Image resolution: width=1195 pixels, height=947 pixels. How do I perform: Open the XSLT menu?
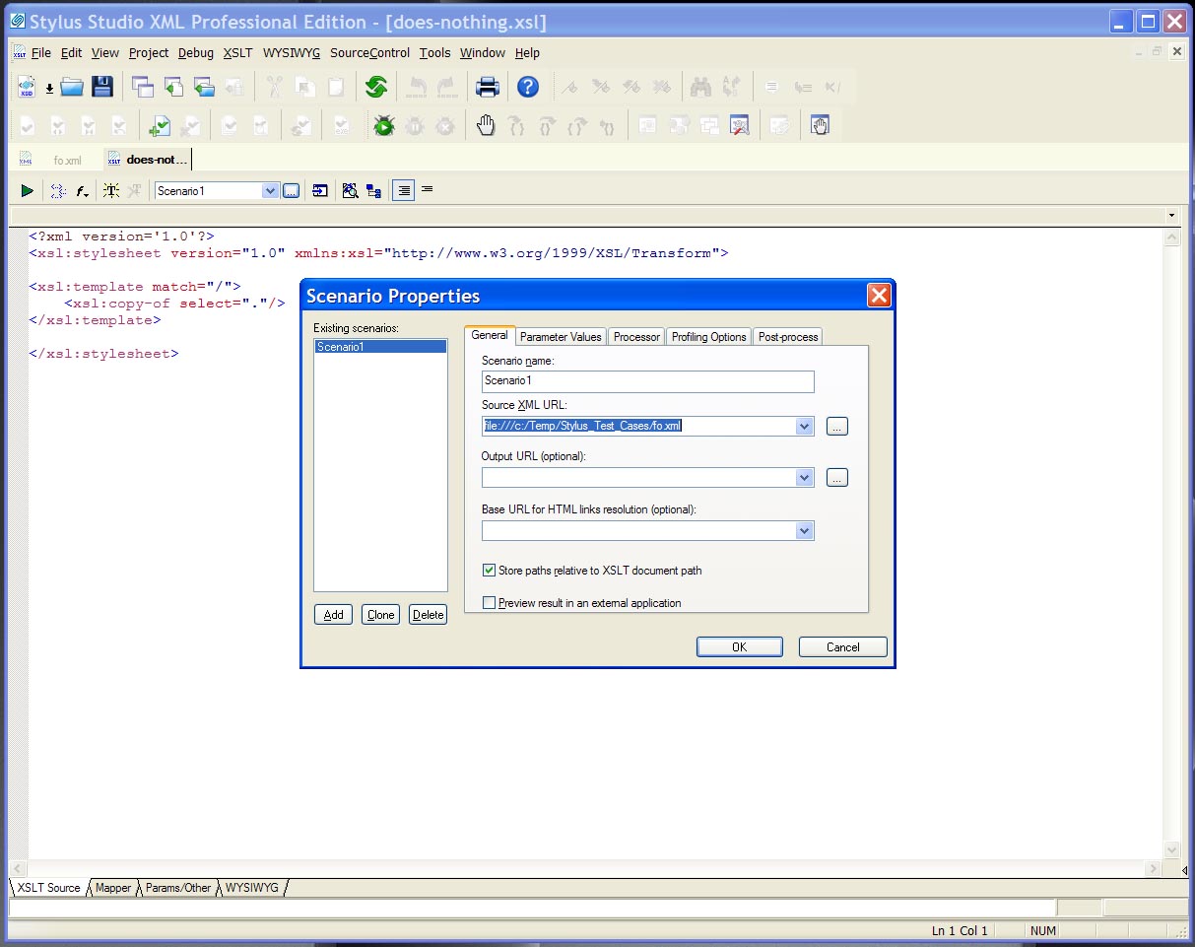tap(237, 53)
